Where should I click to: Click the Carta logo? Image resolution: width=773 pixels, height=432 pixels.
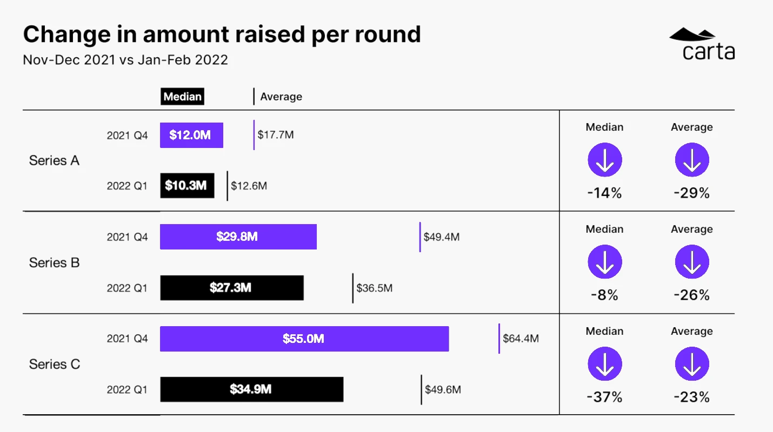pos(702,44)
